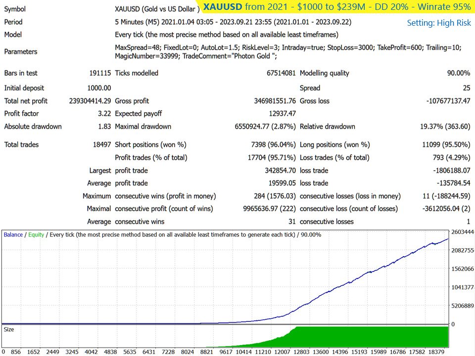Click the symbol value 'XAUUSD (Gold vs US Dollar)'
This screenshot has height=356, width=475.
[157, 9]
